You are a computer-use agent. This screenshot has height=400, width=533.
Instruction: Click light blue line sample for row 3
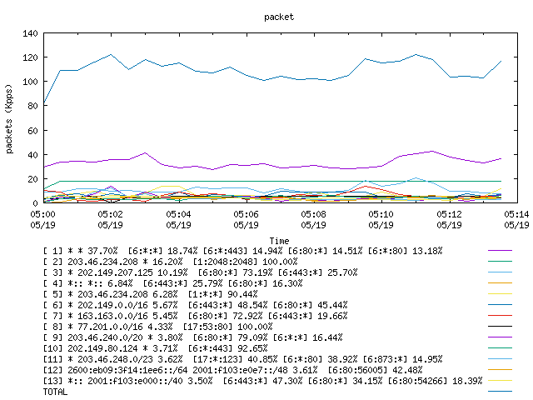(500, 272)
